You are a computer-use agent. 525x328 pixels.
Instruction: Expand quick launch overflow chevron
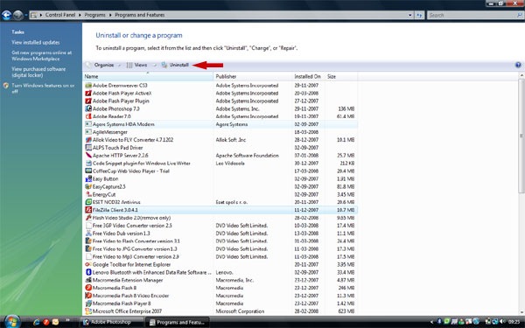click(67, 321)
